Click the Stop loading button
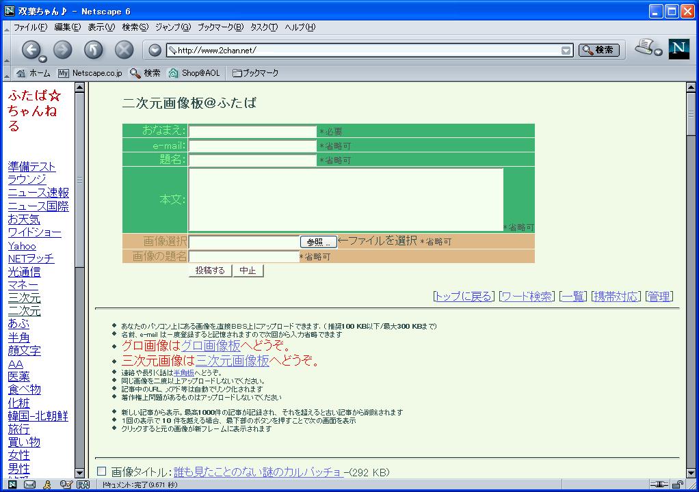Screen dimensions: 699x492 click(124, 49)
